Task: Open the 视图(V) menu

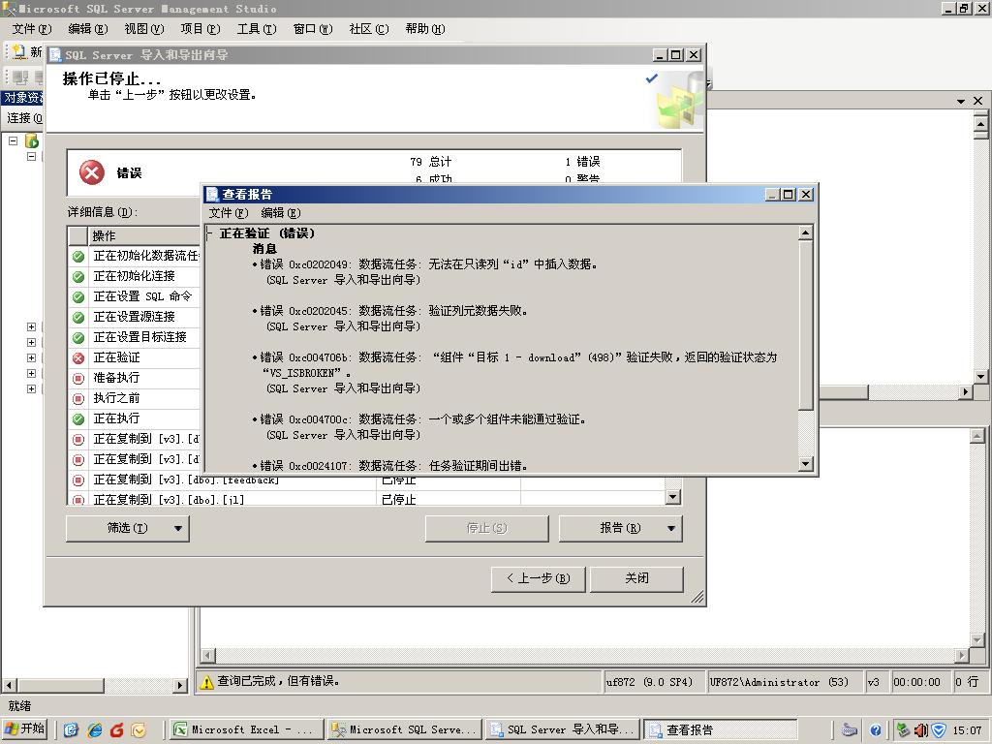Action: click(x=144, y=28)
